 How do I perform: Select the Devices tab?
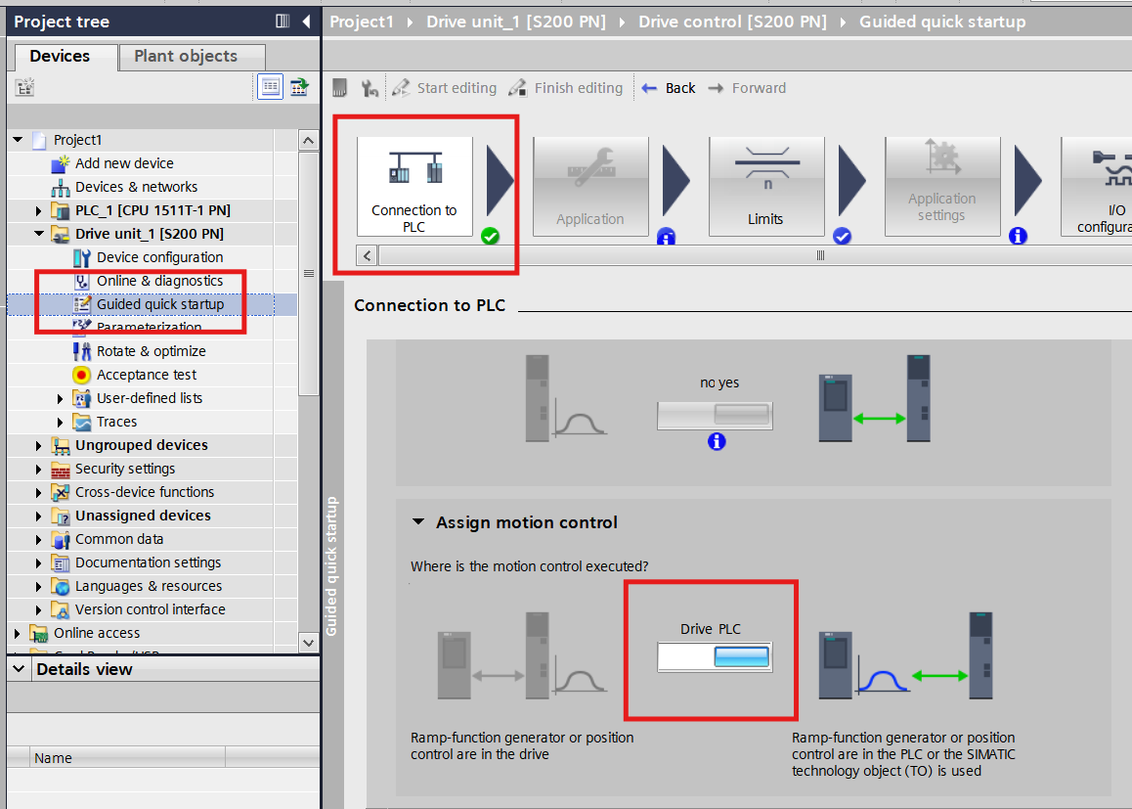coord(60,57)
